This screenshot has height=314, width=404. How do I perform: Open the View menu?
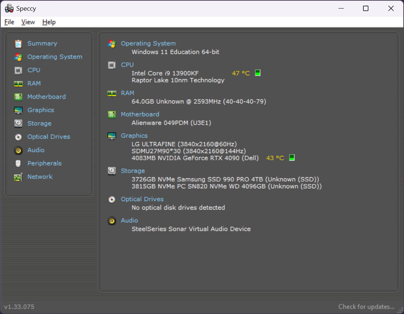(28, 22)
